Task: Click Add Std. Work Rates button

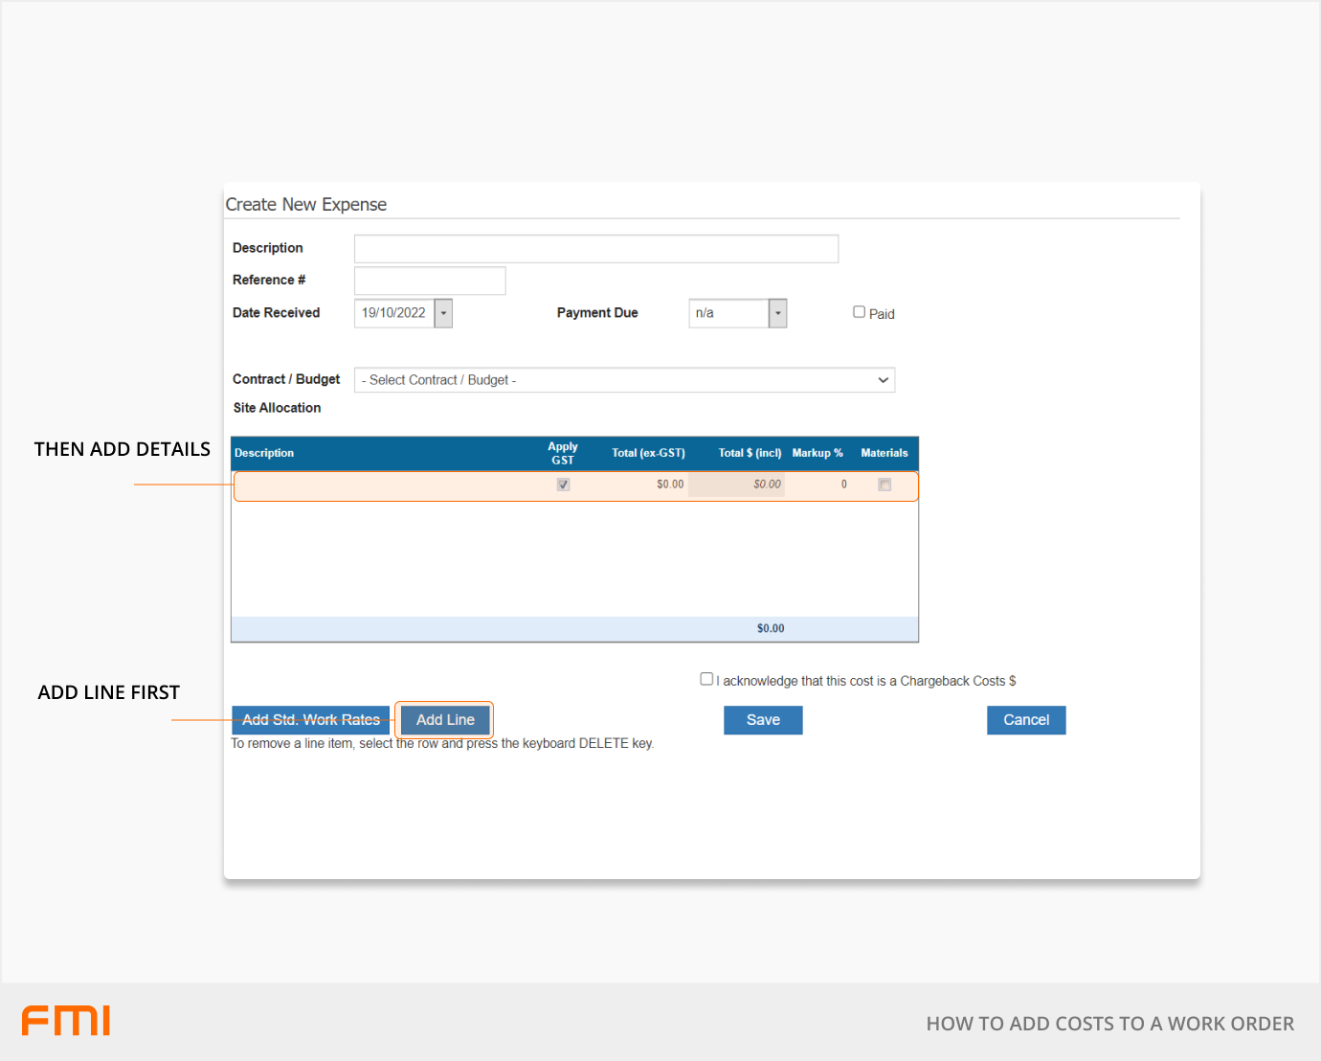Action: (310, 720)
